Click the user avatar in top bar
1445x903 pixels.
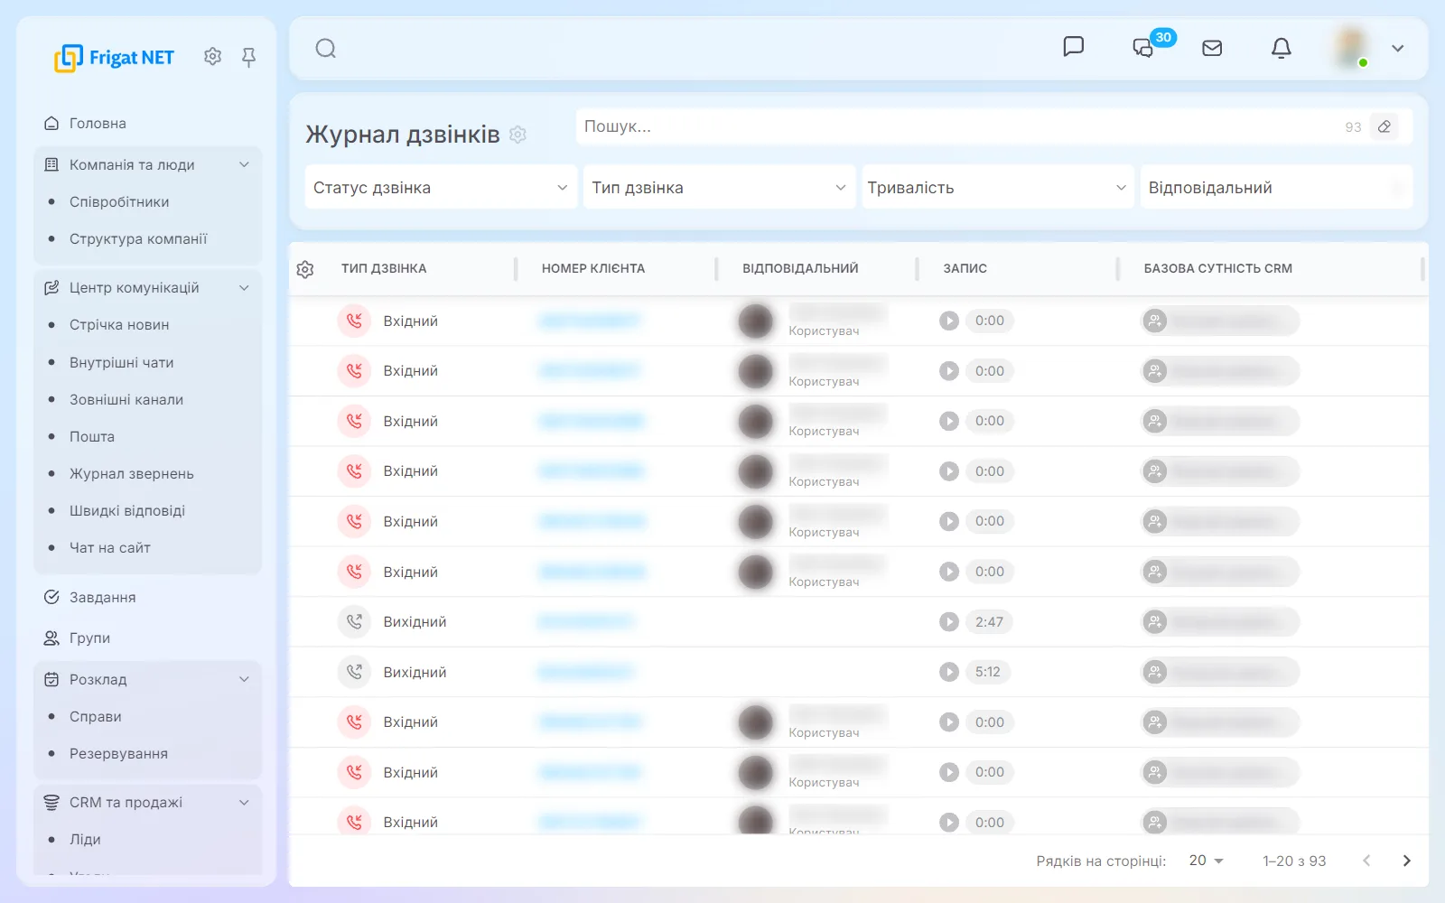tap(1351, 48)
